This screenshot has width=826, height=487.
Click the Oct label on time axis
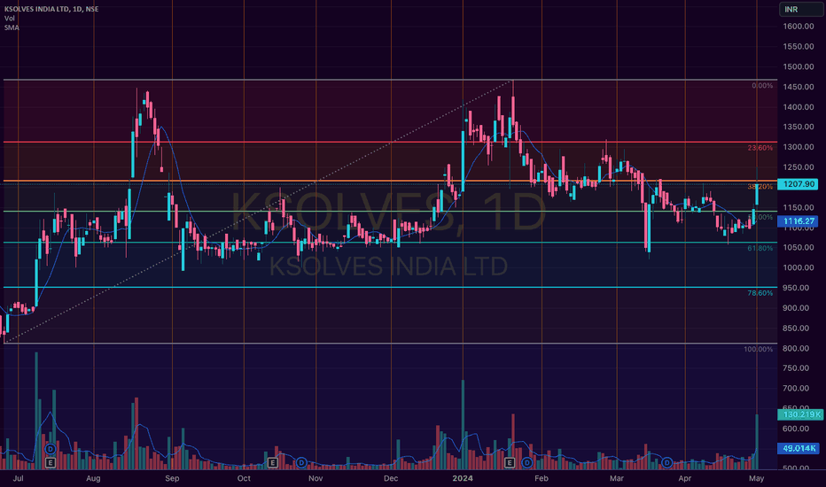pyautogui.click(x=244, y=478)
